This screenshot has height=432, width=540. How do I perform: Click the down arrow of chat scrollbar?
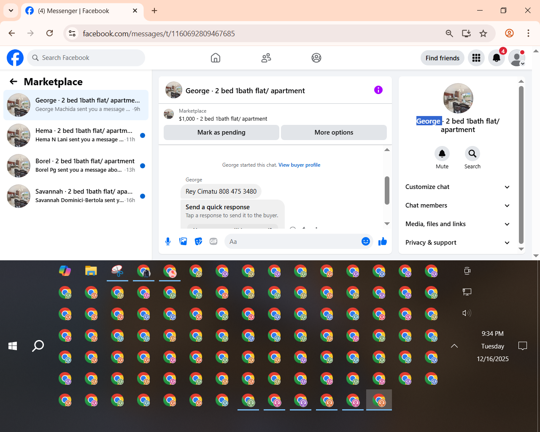click(x=387, y=224)
